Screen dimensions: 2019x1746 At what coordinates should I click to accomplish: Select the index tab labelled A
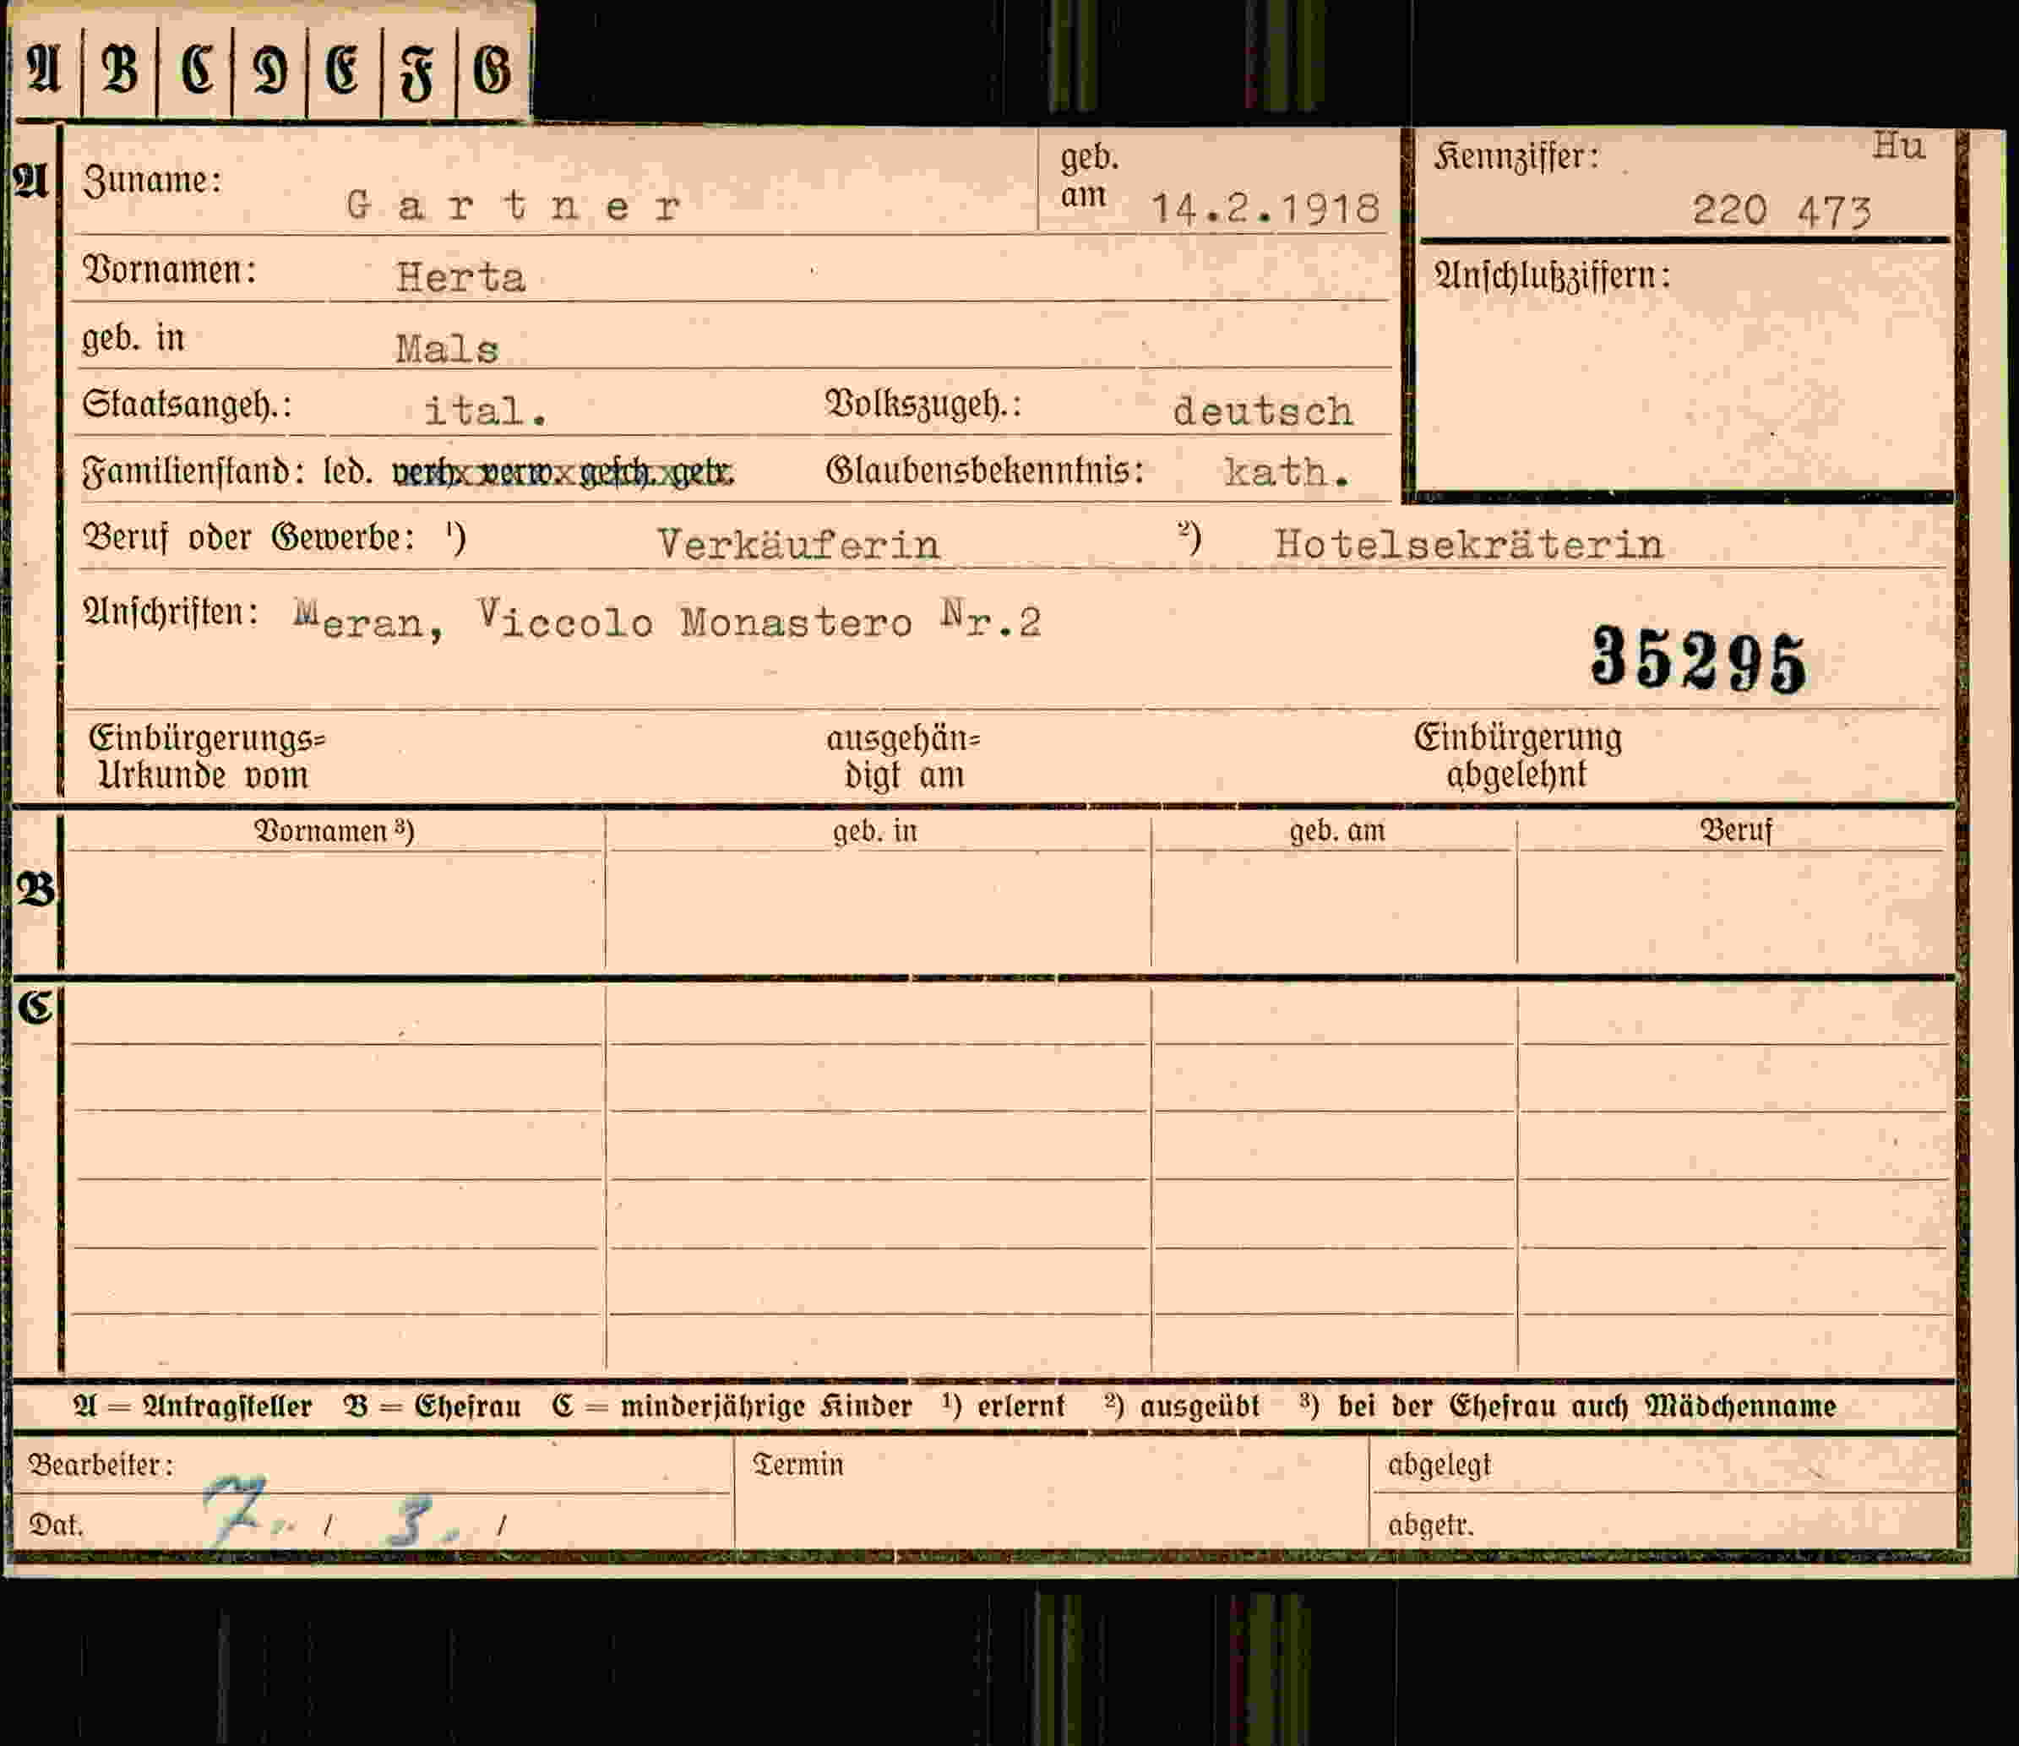tap(46, 70)
